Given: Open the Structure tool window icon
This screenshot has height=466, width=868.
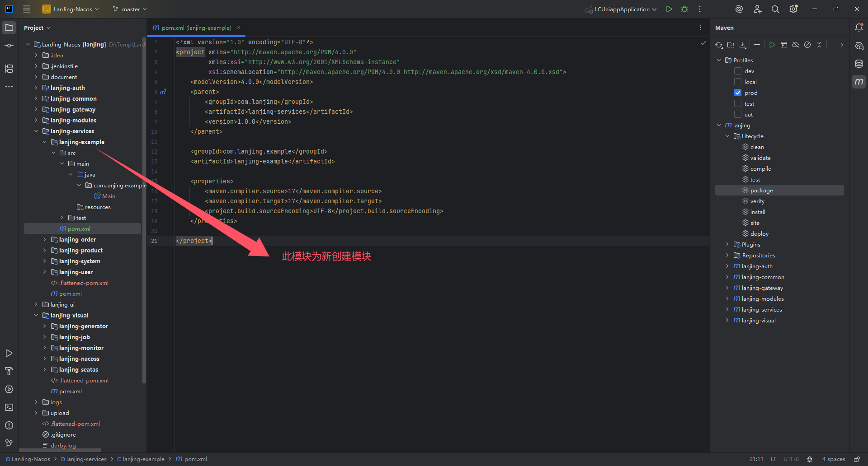Looking at the screenshot, I should click(9, 69).
